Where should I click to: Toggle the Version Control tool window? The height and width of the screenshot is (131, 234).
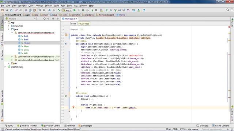click(51, 126)
